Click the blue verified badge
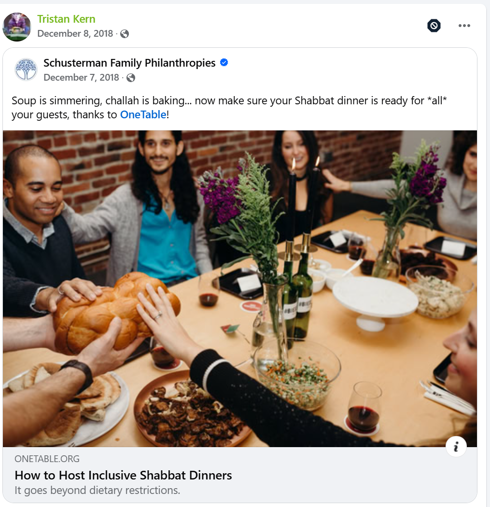Image resolution: width=490 pixels, height=507 pixels. tap(224, 62)
